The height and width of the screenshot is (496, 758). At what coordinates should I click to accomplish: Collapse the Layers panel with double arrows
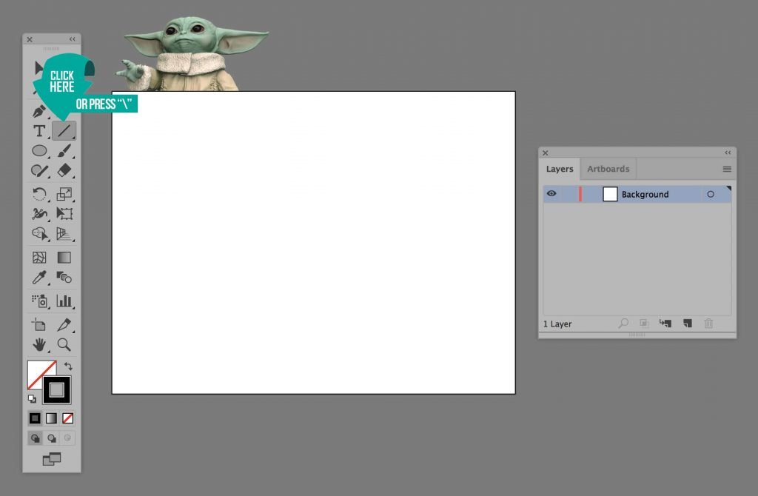pos(728,153)
